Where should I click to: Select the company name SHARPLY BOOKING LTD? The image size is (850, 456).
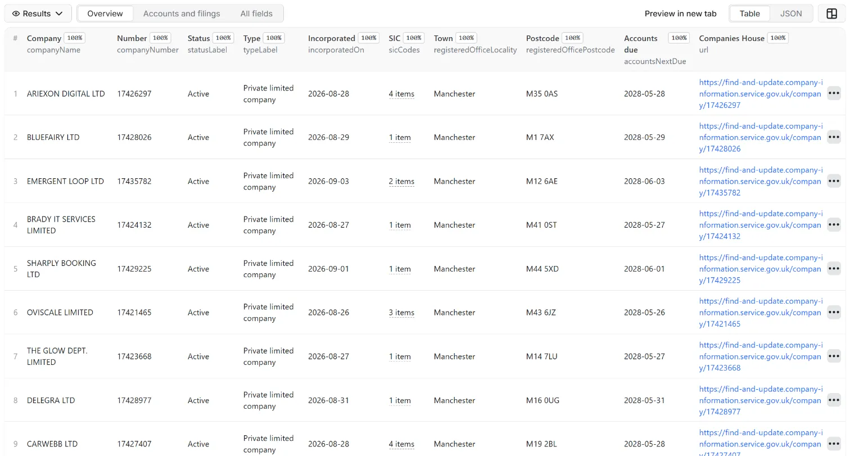click(61, 269)
